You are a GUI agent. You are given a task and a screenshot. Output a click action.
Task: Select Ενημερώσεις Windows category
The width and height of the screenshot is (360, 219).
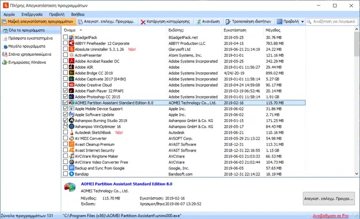pos(24,63)
